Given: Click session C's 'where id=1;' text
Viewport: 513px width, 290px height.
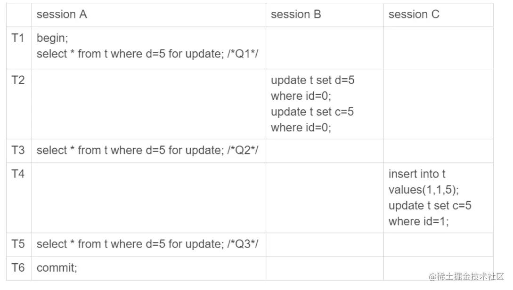Looking at the screenshot, I should pos(418,221).
